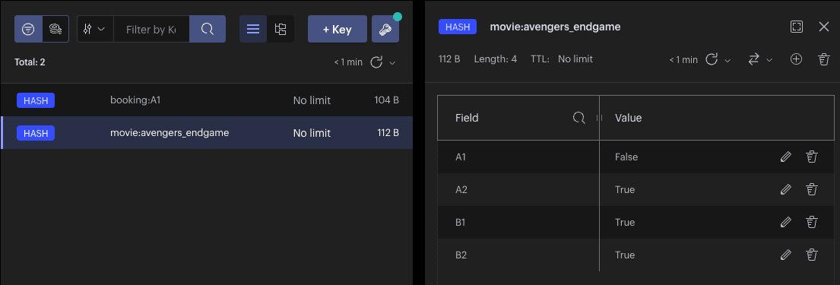Viewport: 840px width, 285px height.
Task: Search within the Field column
Action: tap(579, 118)
